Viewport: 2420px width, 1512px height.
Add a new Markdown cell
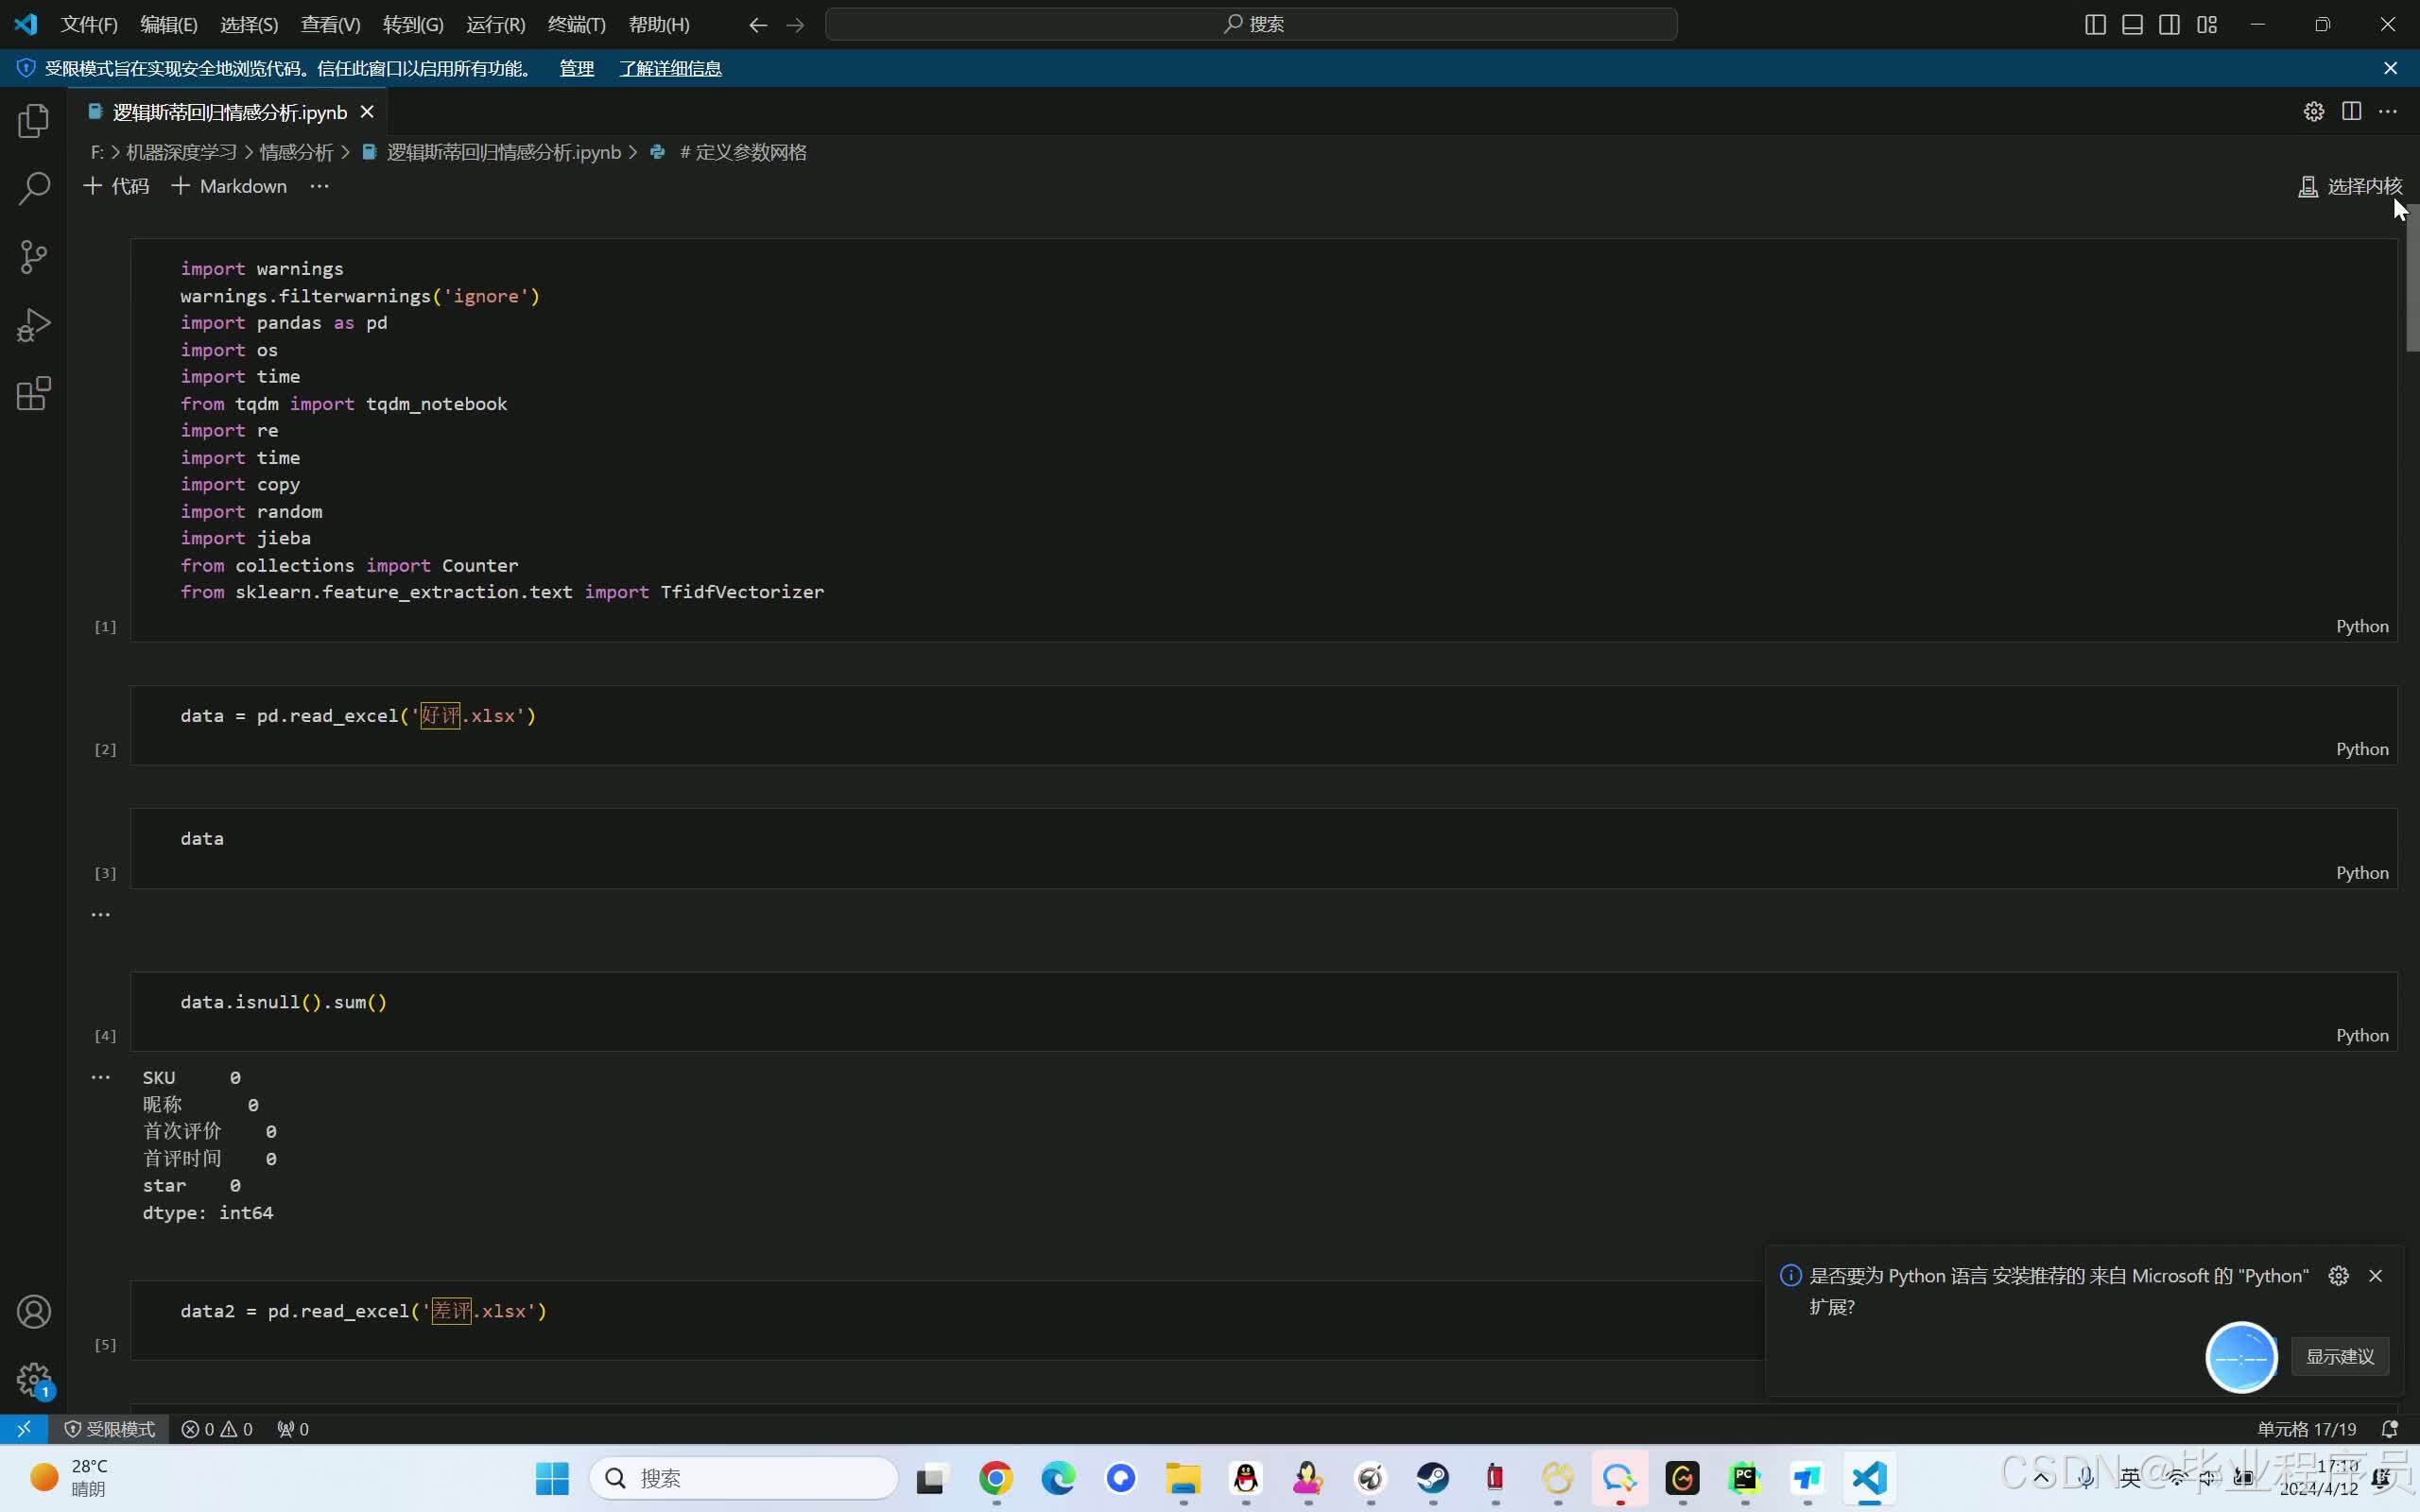[229, 186]
